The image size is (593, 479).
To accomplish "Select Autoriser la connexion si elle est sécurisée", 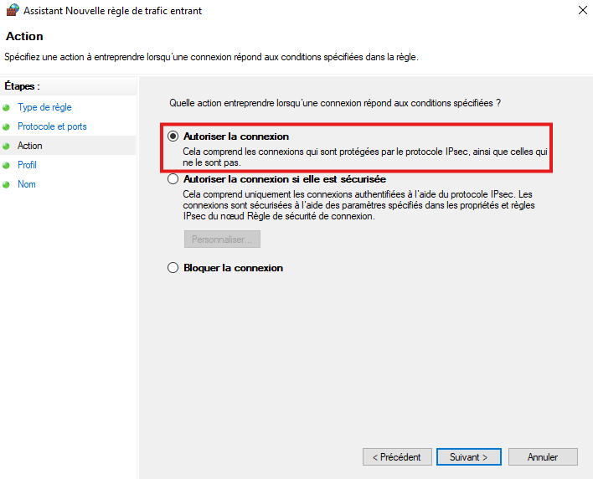I will click(x=173, y=179).
